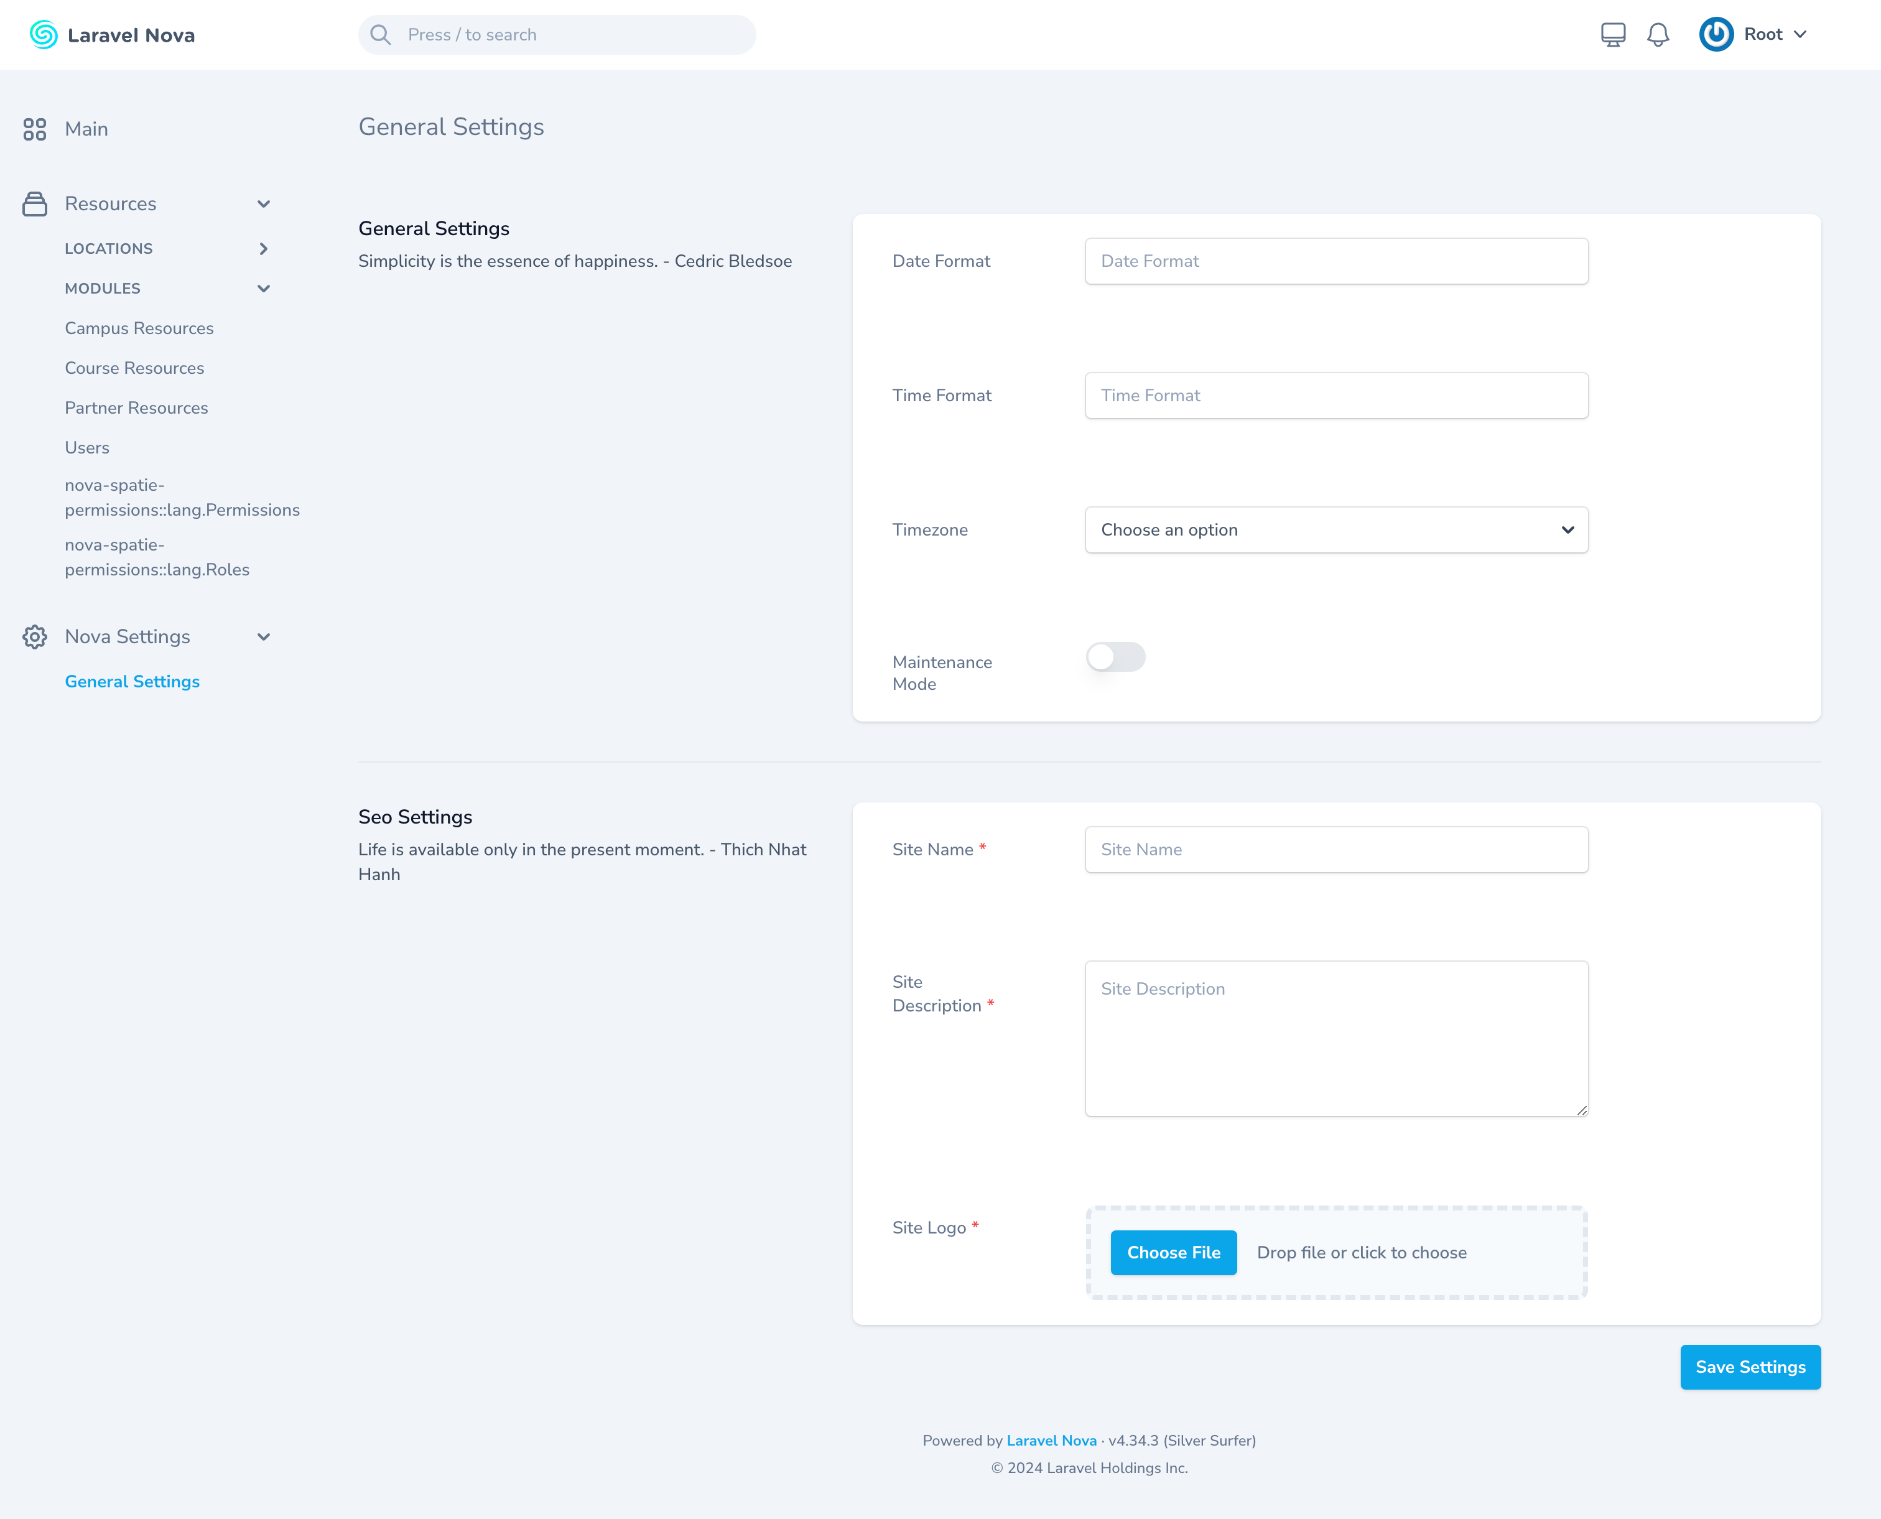The height and width of the screenshot is (1519, 1881).
Task: Click the Main dashboard grid icon
Action: (x=35, y=129)
